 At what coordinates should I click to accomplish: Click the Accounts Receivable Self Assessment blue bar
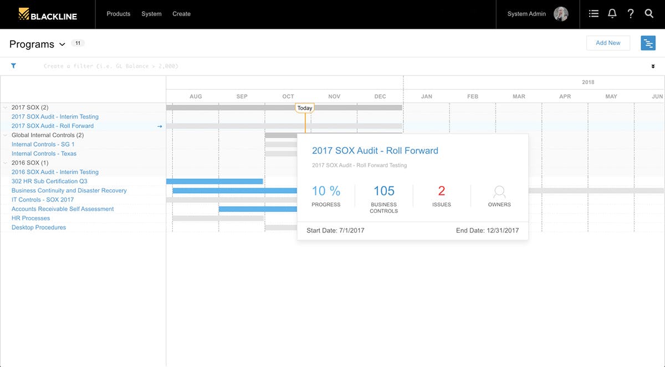click(x=258, y=209)
